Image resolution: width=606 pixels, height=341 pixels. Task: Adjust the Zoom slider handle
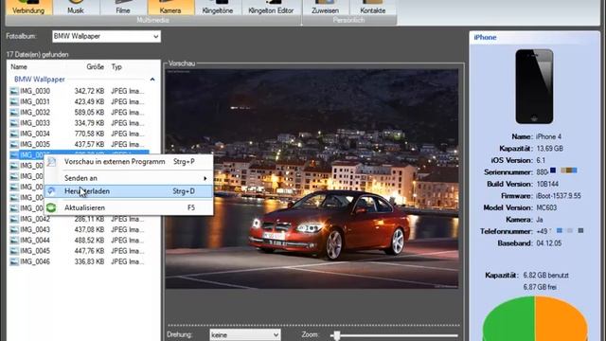[x=337, y=335]
